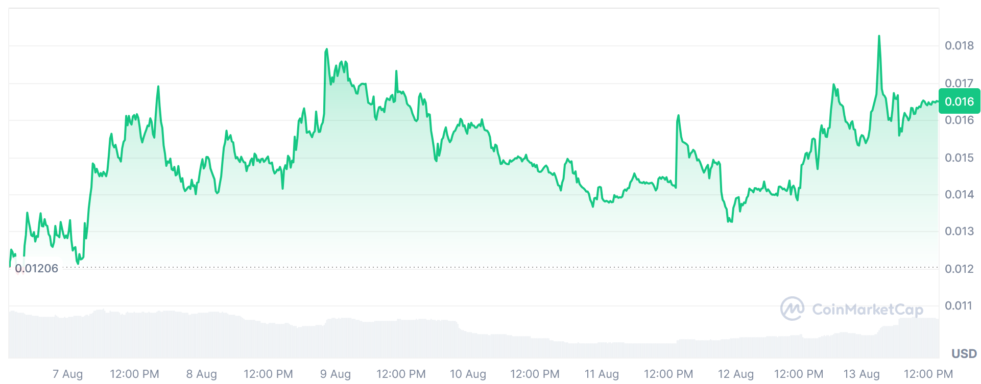The width and height of the screenshot is (981, 384).
Task: Click the highest price spike on 13 Aug
Action: pyautogui.click(x=879, y=36)
